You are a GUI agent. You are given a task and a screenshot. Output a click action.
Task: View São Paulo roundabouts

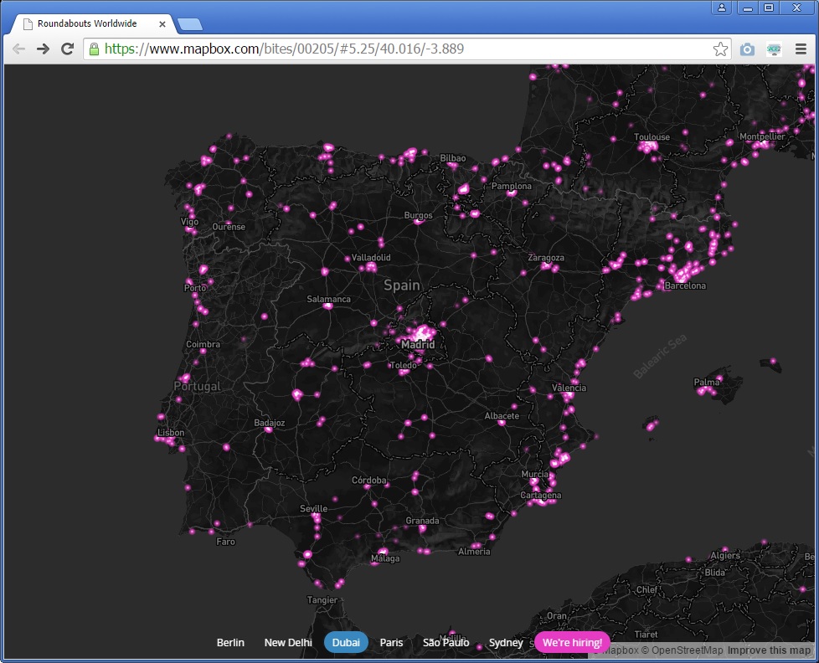click(446, 643)
